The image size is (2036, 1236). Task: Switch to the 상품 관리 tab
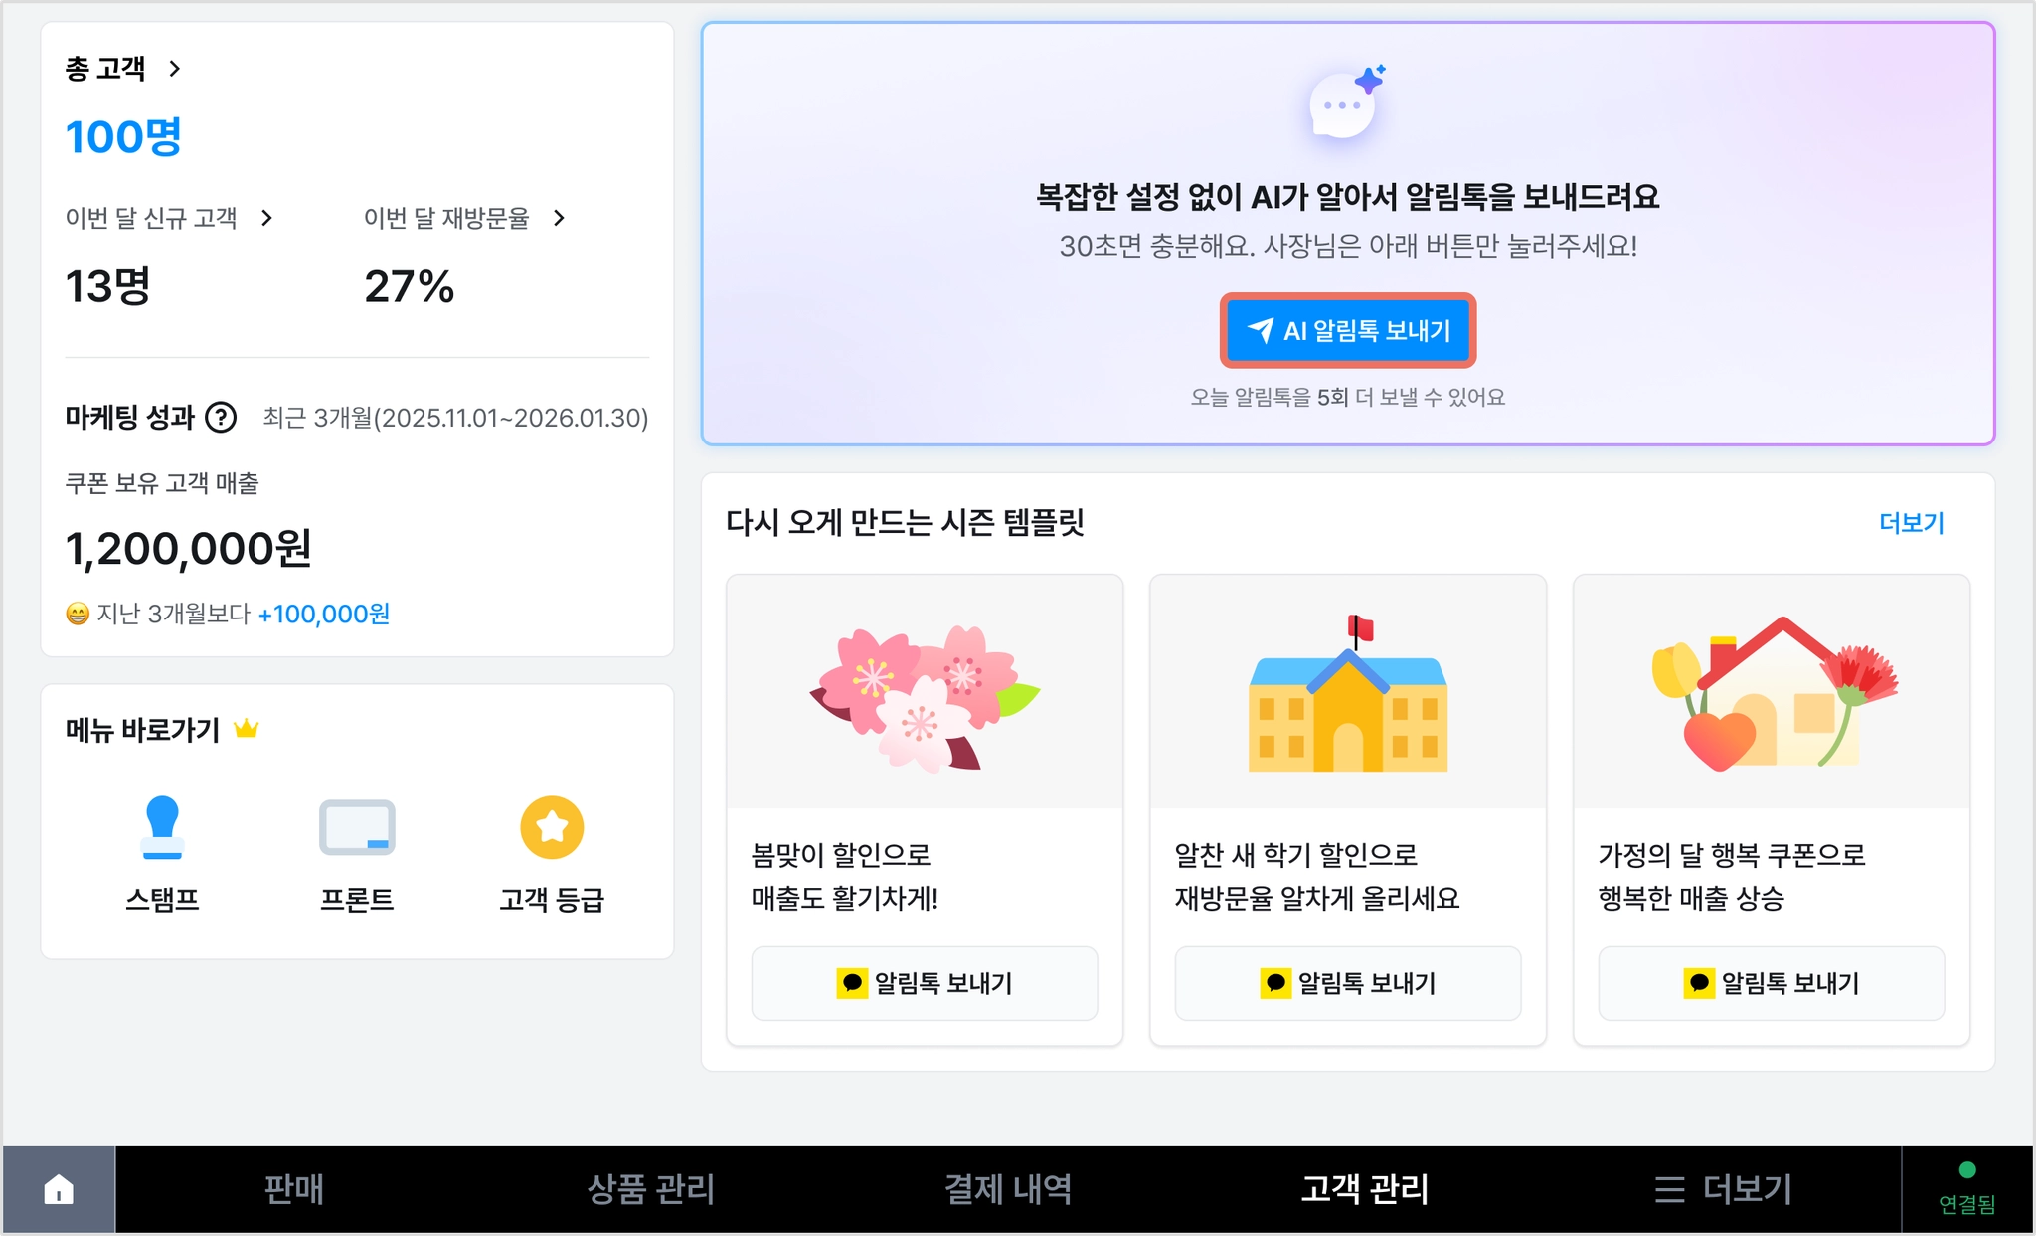651,1189
